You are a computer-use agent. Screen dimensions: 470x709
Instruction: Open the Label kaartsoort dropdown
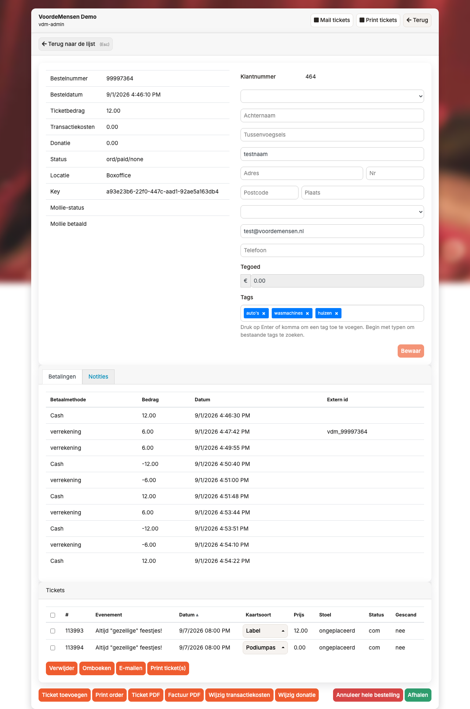point(265,631)
